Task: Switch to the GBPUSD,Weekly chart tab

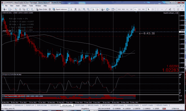Action: (x=93, y=105)
